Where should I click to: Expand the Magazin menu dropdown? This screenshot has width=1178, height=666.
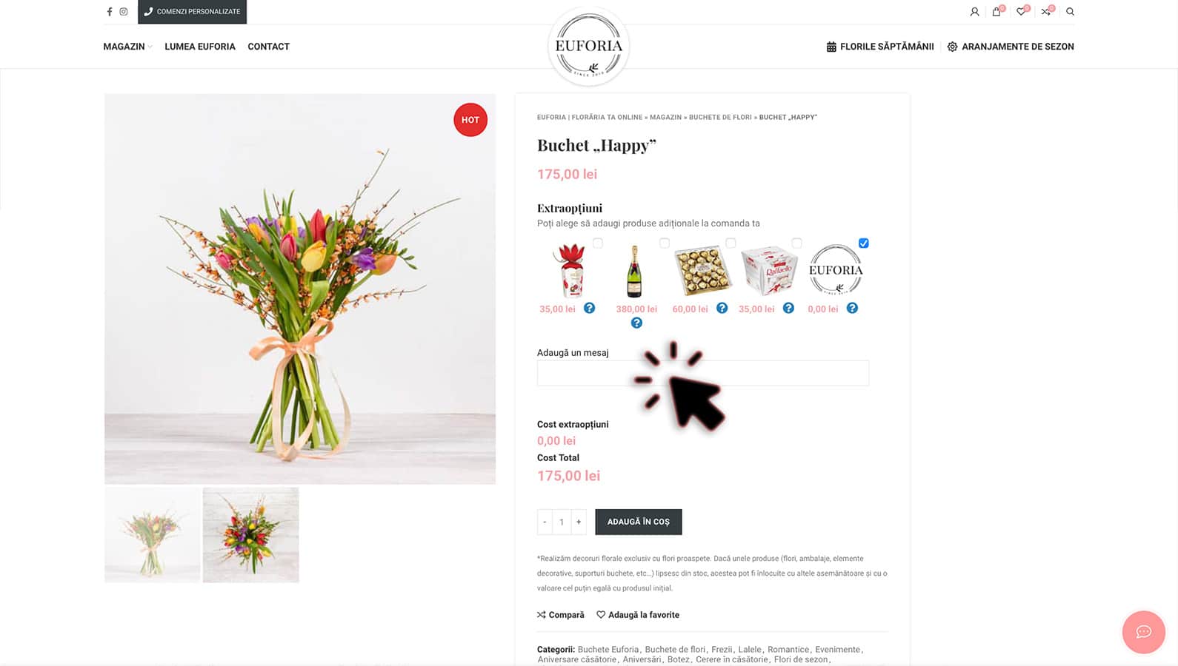[x=127, y=47]
